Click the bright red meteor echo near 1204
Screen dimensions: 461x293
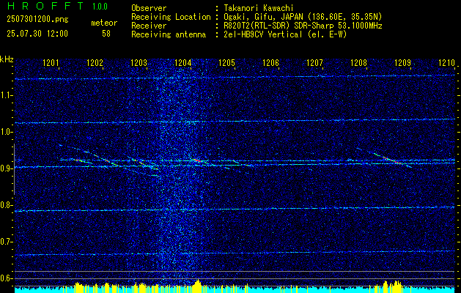pos(196,160)
